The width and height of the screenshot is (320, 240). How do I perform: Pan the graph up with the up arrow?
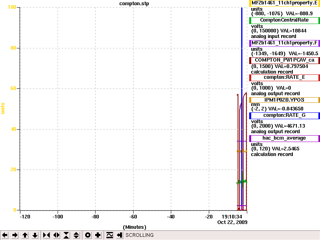[25, 235]
